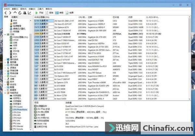Switch to the 菜单 sidebar tab
The width and height of the screenshot is (195, 136).
[x=6, y=17]
